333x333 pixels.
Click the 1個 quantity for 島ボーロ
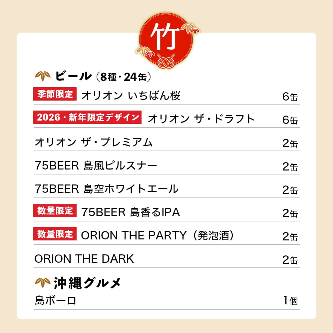point(290,301)
